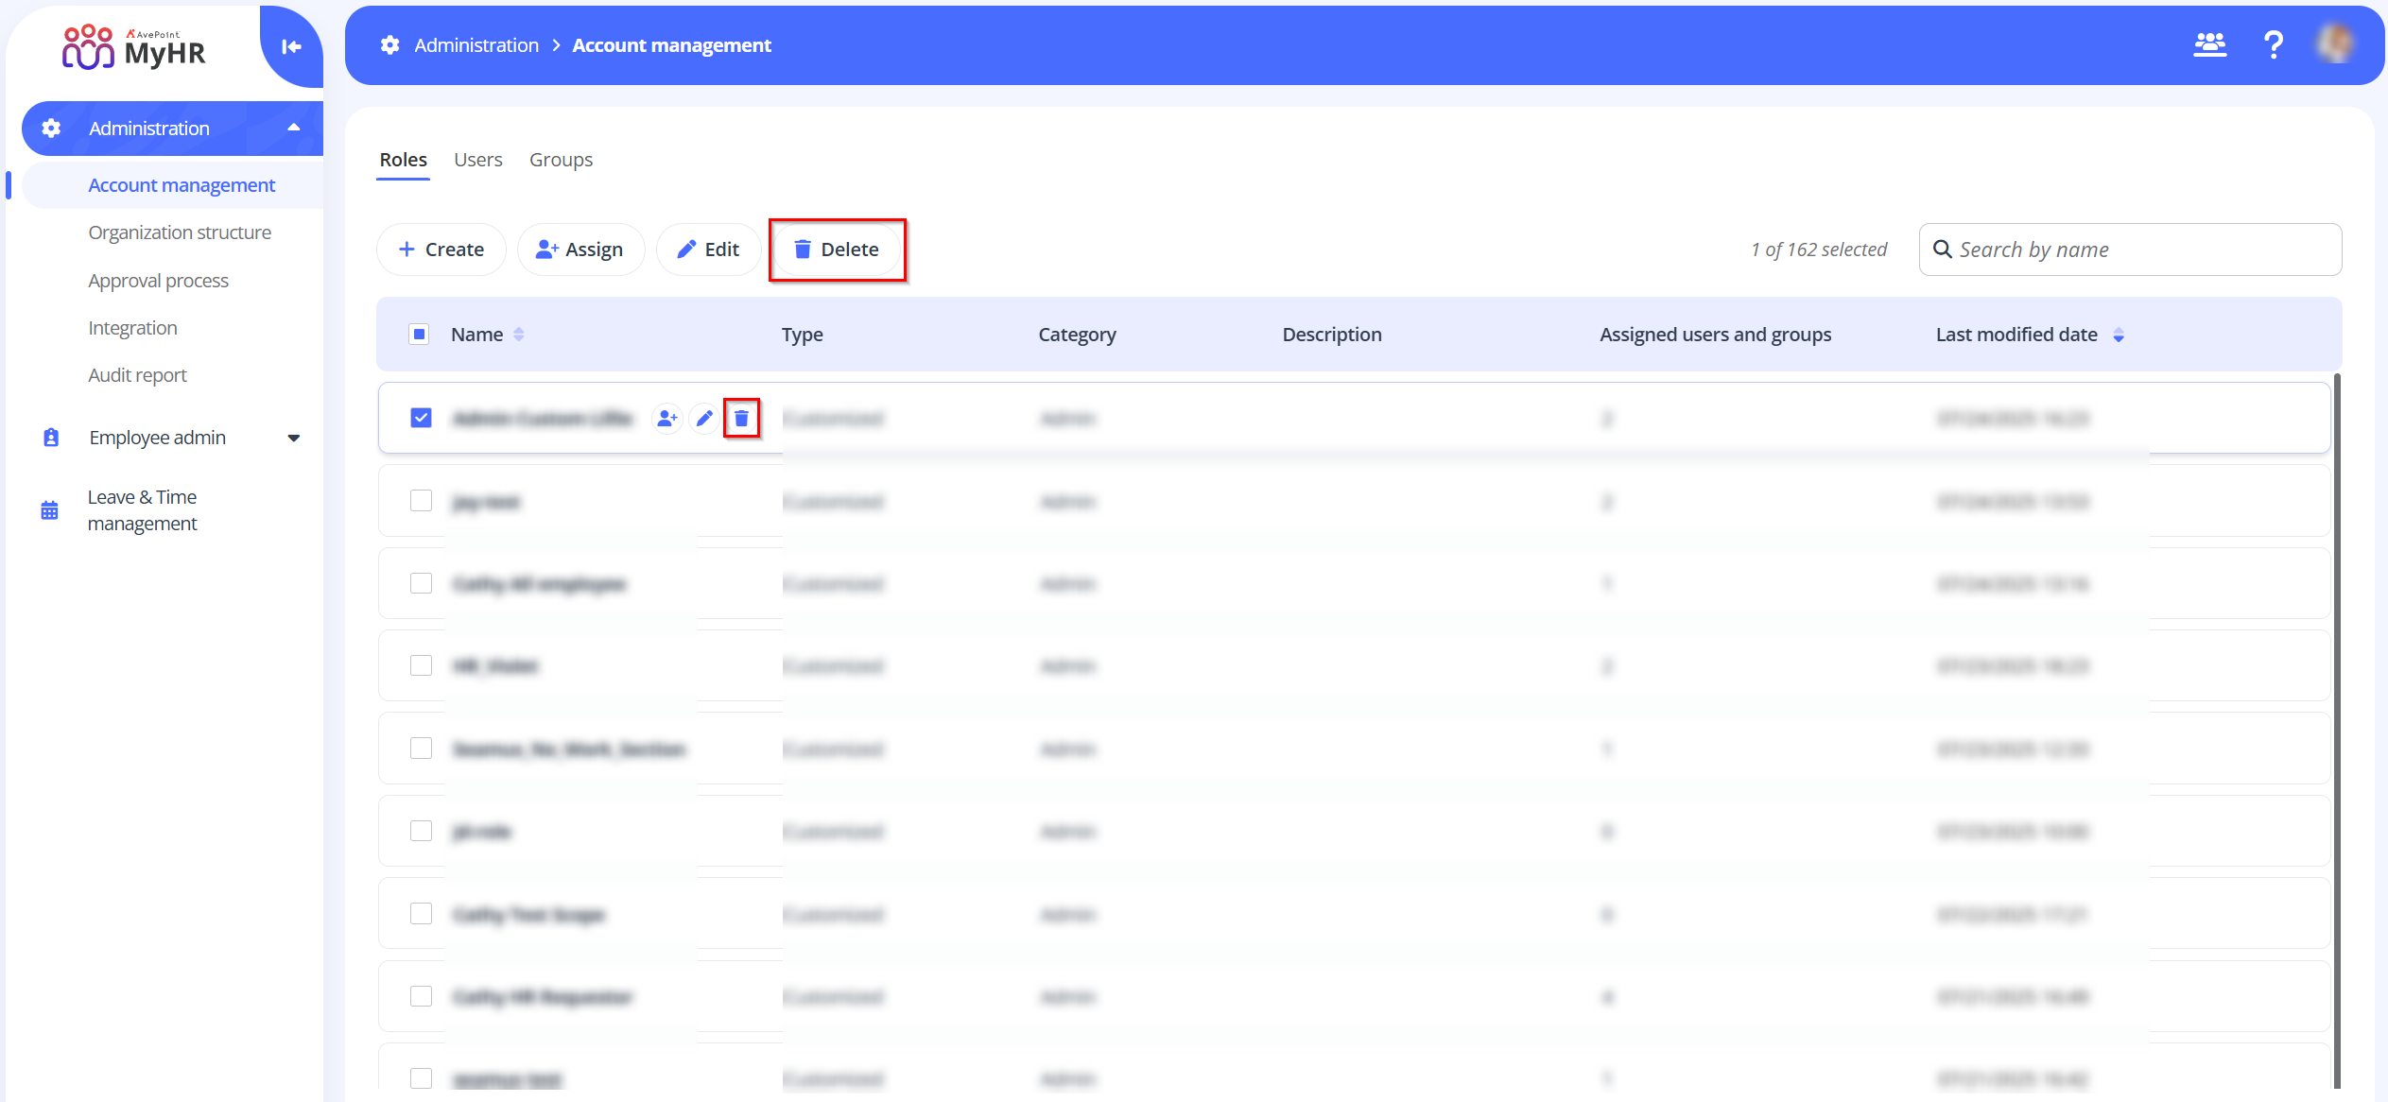Click the vertical scrollbar of roles table

2337,728
